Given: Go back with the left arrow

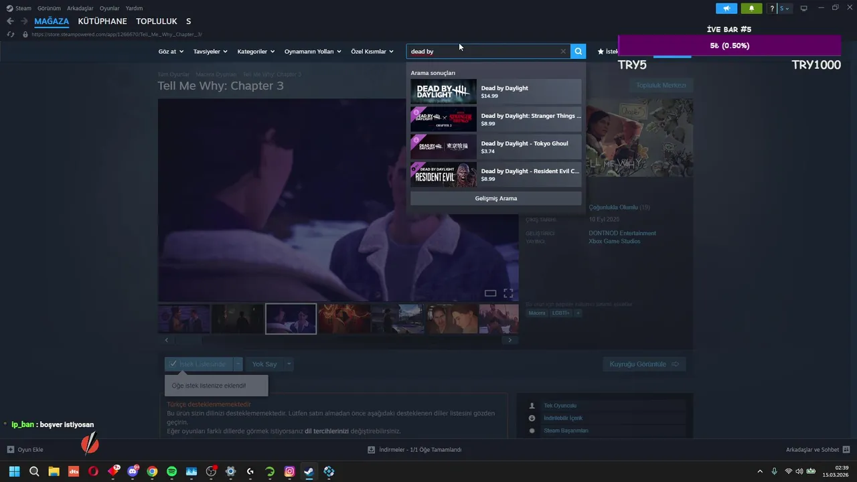Looking at the screenshot, I should pos(10,21).
